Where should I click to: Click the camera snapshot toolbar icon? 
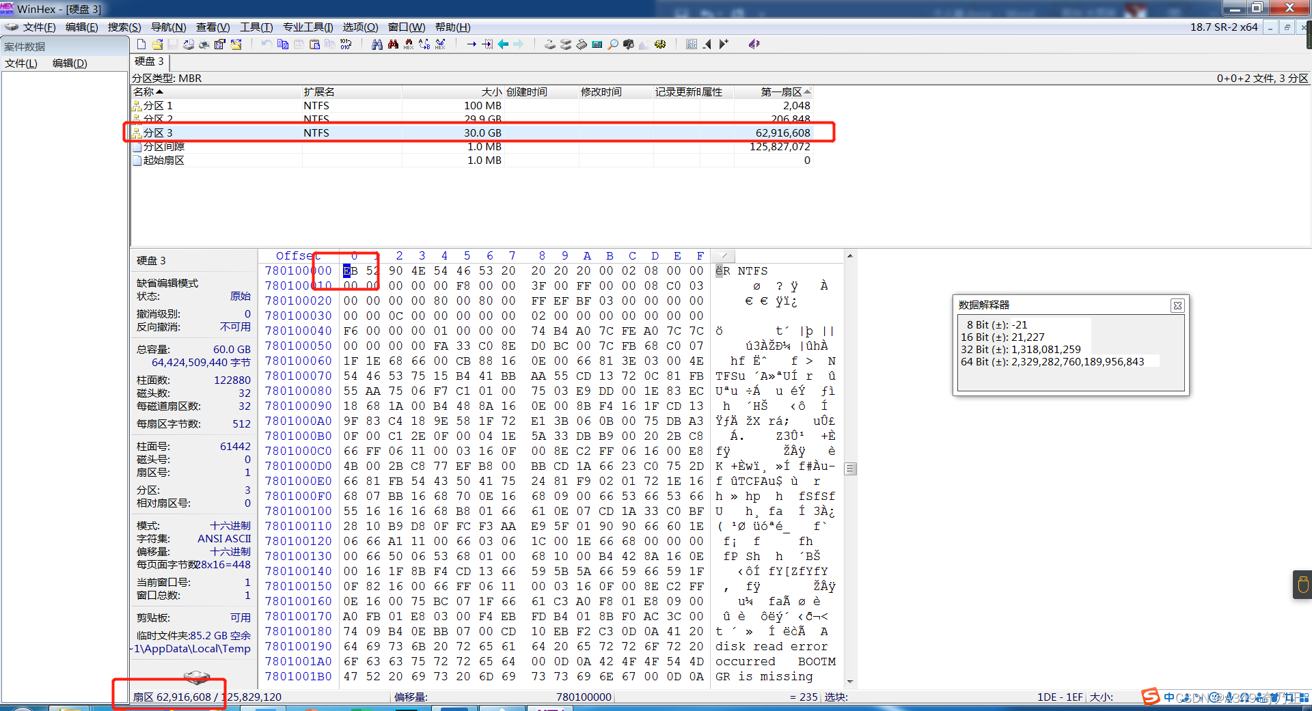click(629, 44)
